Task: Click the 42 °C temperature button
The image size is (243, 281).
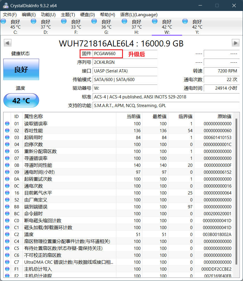Action: (x=21, y=100)
